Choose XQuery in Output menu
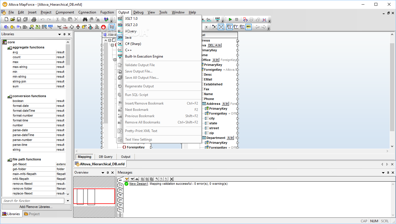This screenshot has width=396, height=224. click(131, 31)
